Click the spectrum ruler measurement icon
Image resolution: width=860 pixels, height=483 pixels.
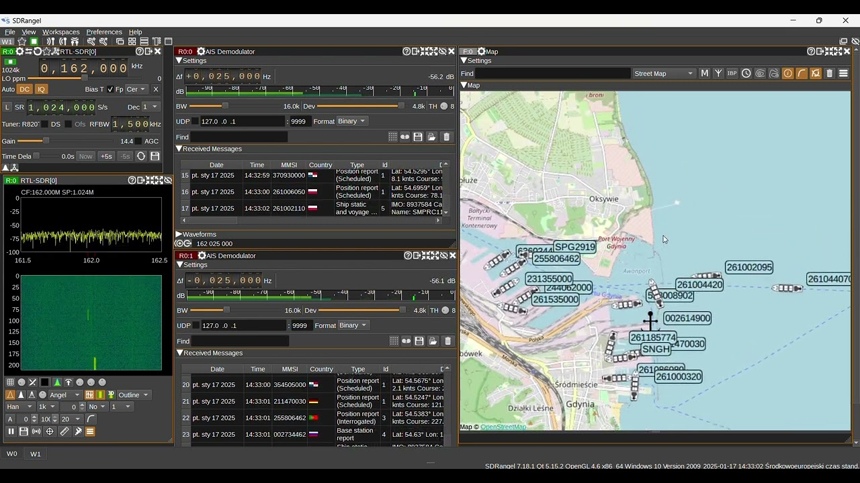pyautogui.click(x=64, y=431)
